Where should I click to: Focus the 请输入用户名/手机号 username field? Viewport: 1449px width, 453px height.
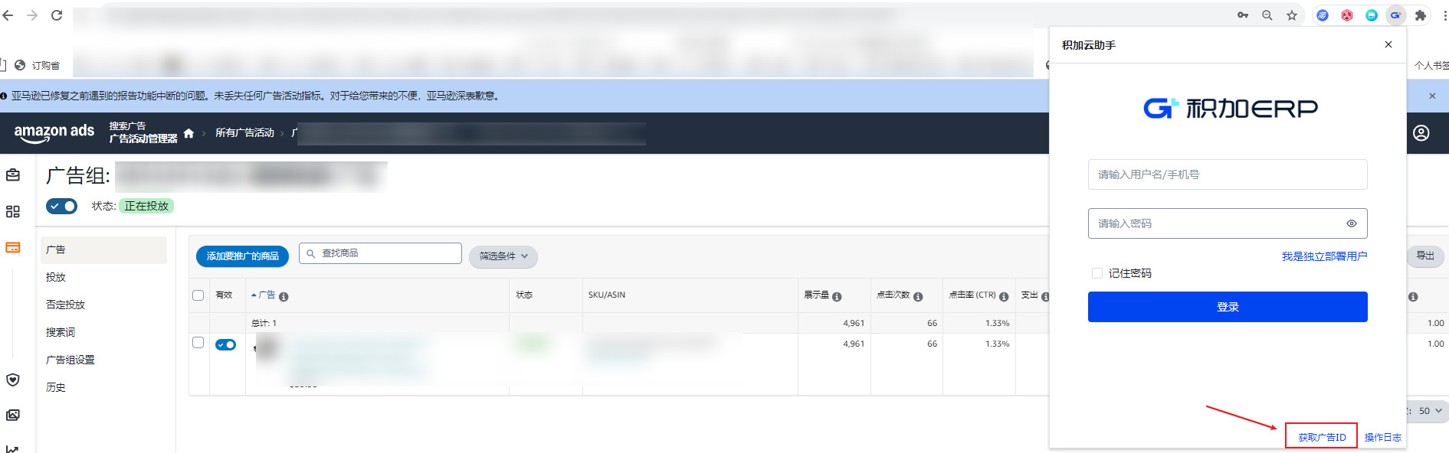tap(1228, 174)
